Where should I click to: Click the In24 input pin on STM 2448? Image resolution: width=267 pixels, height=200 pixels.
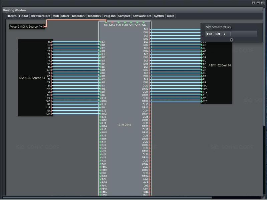coord(100,164)
